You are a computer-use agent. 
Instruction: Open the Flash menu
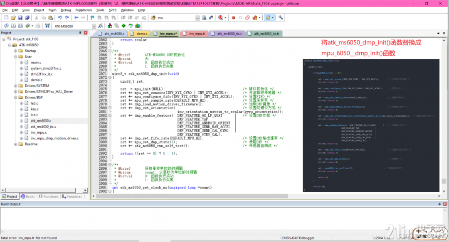(52, 10)
